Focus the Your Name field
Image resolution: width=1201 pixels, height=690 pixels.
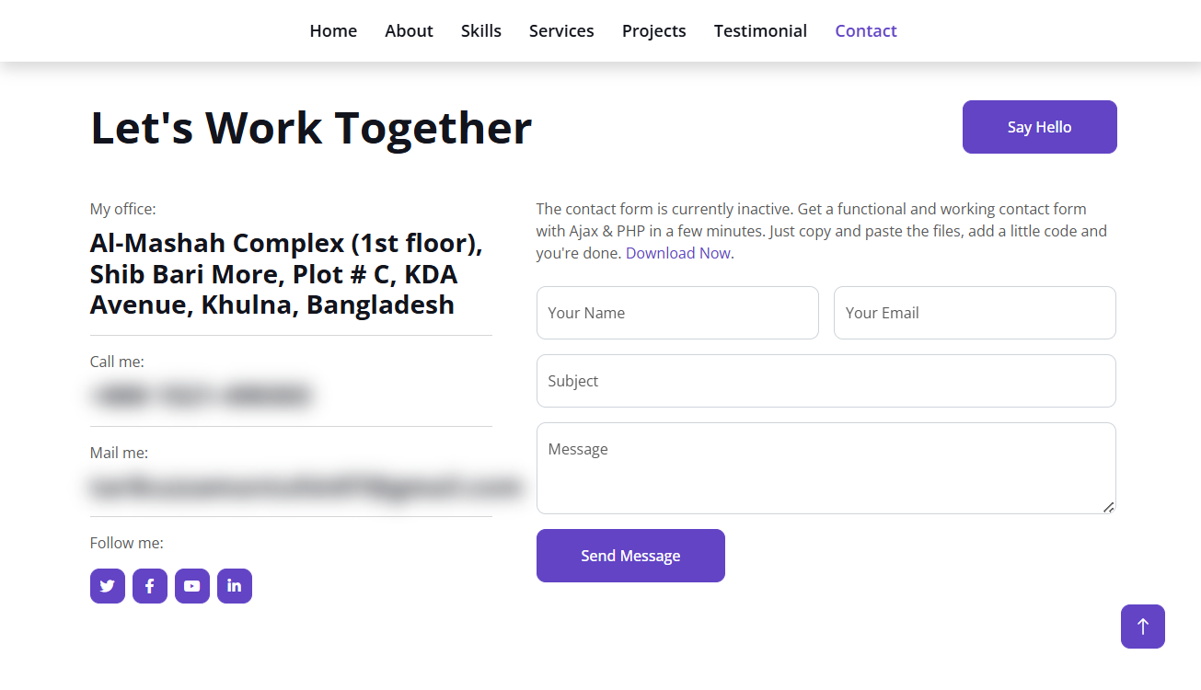coord(677,313)
